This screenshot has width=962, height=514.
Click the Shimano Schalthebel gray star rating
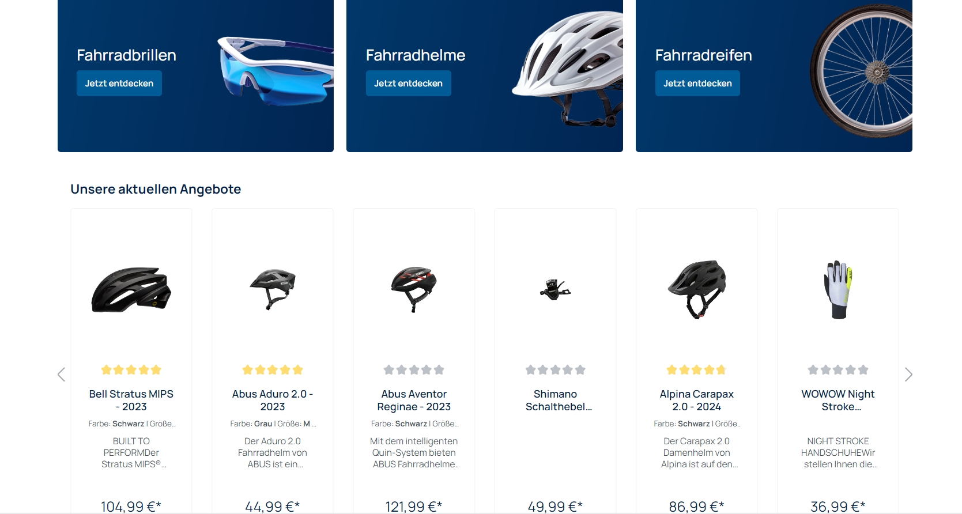(555, 370)
